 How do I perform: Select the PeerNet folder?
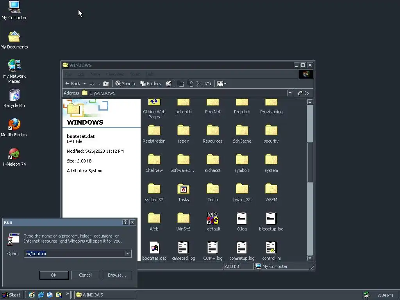[212, 106]
